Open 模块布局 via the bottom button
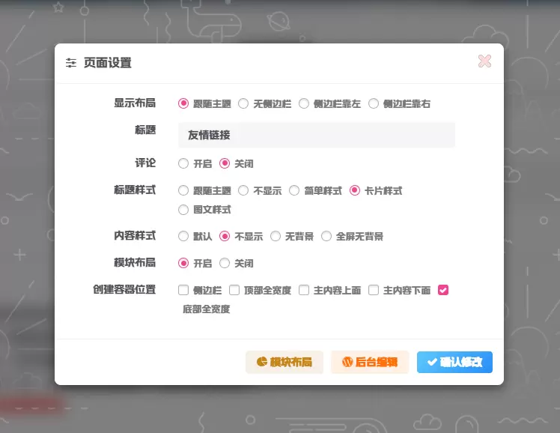 [x=284, y=362]
